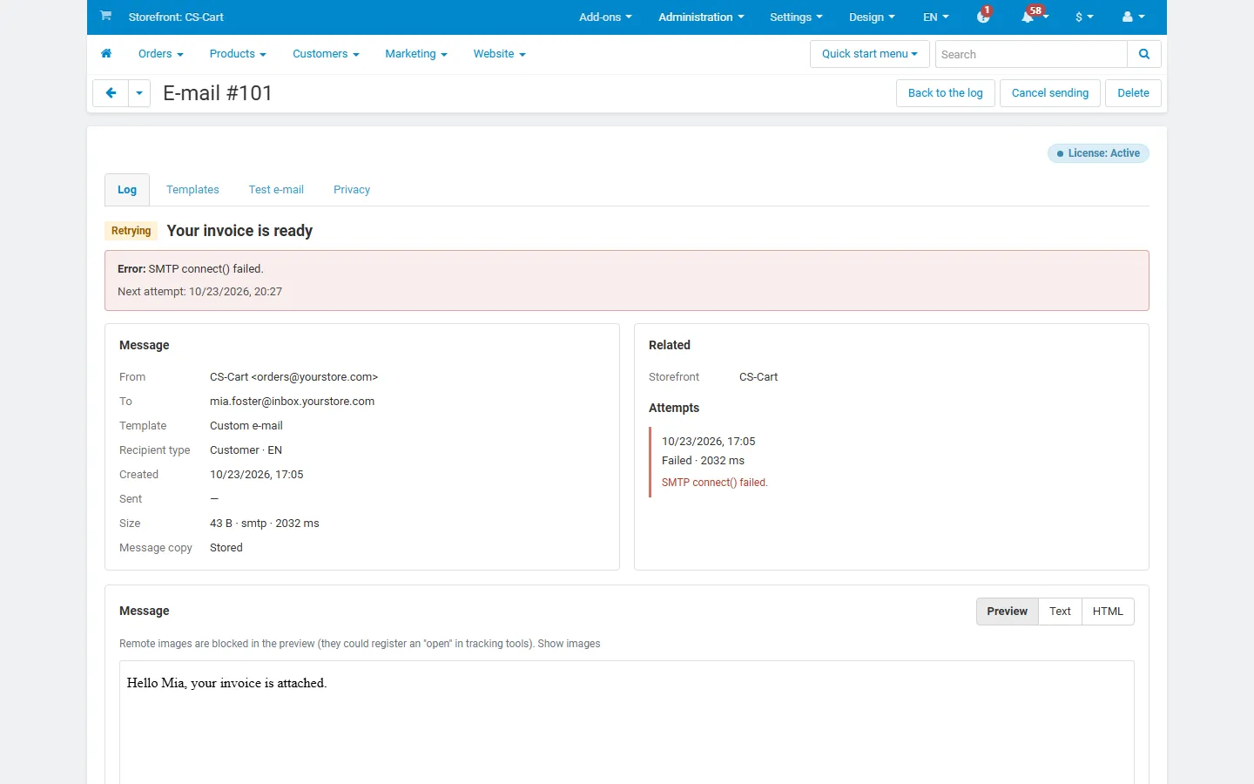1254x784 pixels.
Task: Expand the Administration menu
Action: pos(701,17)
